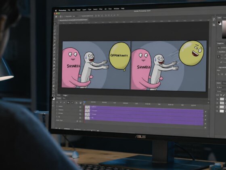Select the Move tool in the left toolbar
Image resolution: width=226 pixels, height=170 pixels.
pos(55,24)
